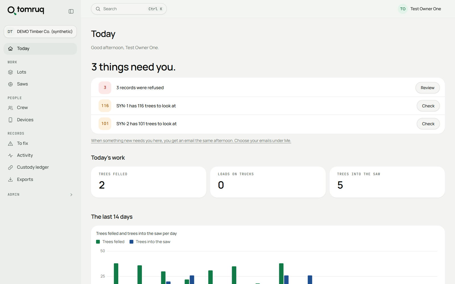Screen dimensions: 455x284
Task: Click the Search input field
Action: [x=129, y=9]
